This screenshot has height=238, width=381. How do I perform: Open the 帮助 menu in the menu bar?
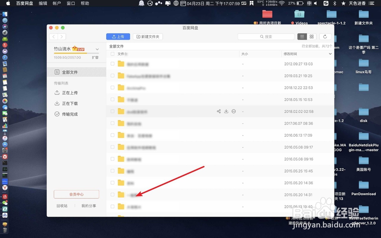(85, 3)
